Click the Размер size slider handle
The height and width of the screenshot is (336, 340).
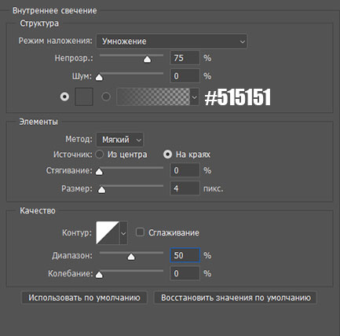click(101, 190)
